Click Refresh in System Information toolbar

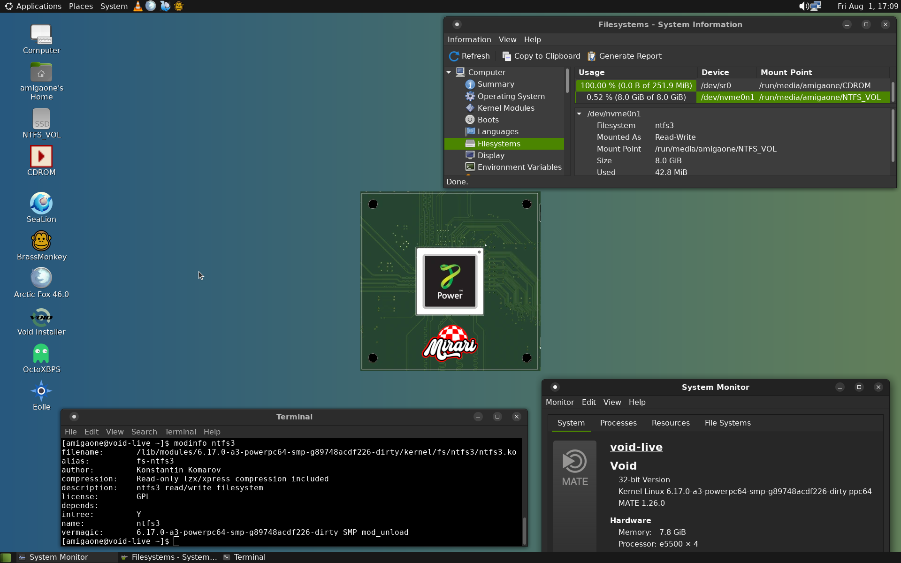click(469, 56)
